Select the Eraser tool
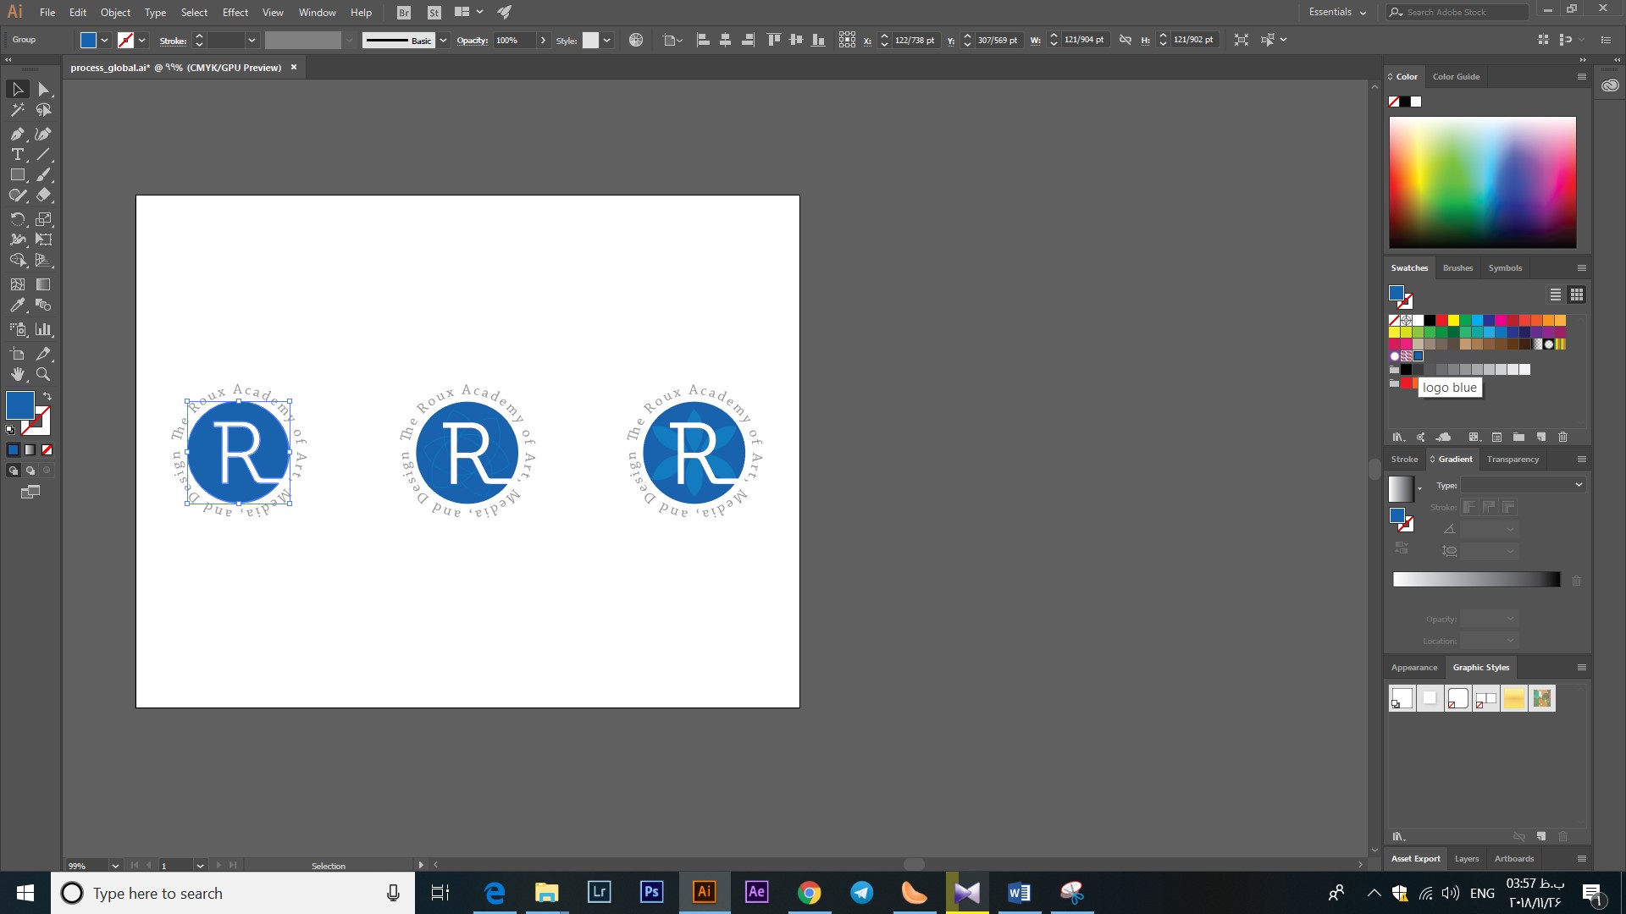Viewport: 1626px width, 914px height. [x=44, y=195]
